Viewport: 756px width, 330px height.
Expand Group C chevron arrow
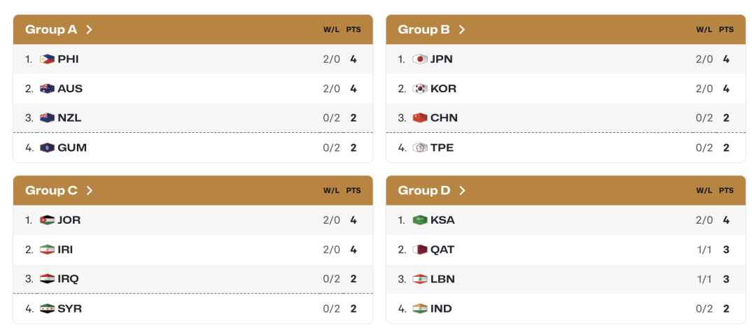(89, 190)
